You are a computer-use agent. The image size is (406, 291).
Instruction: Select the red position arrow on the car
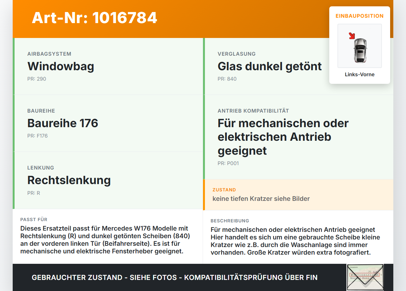coord(352,36)
